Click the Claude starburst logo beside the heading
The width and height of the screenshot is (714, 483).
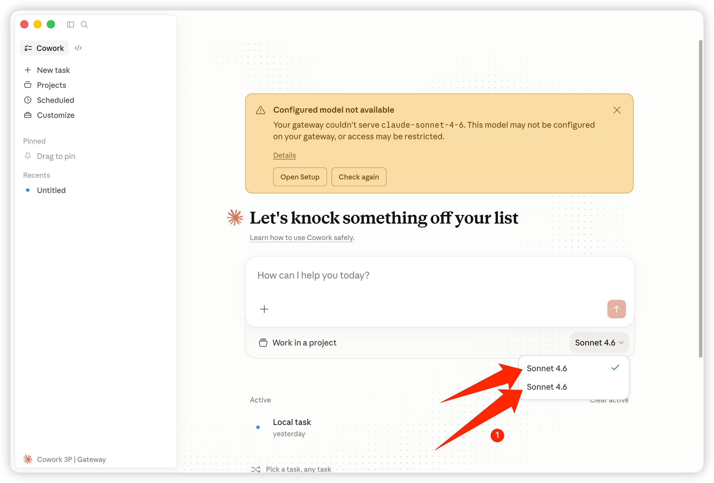[x=235, y=218]
